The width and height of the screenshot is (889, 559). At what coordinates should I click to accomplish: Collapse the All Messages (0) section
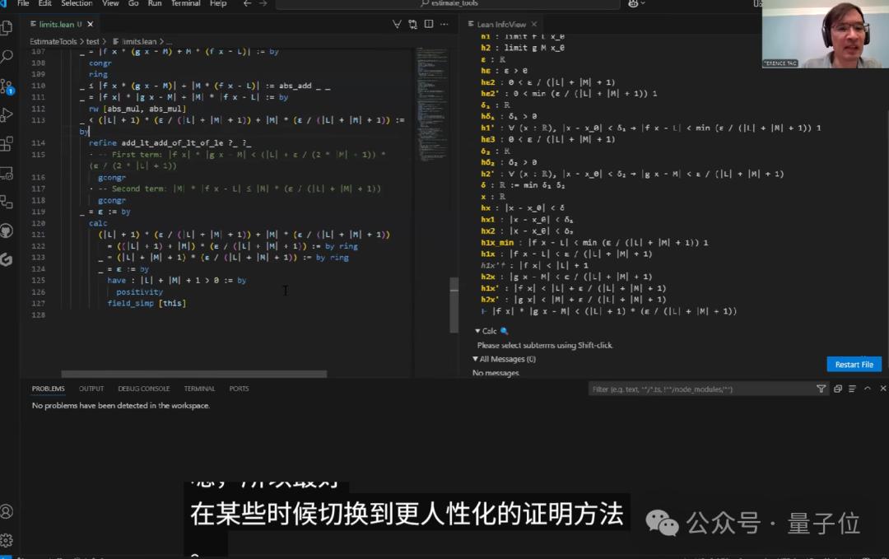(476, 359)
